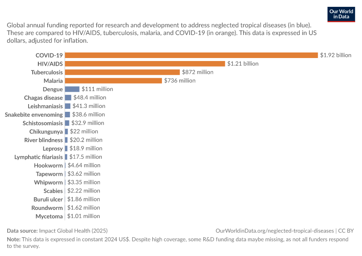Viewport: 362px width, 256px height.
Task: Open the OurWorldinData.org/neglected-tropical-diseases link
Action: (x=275, y=231)
